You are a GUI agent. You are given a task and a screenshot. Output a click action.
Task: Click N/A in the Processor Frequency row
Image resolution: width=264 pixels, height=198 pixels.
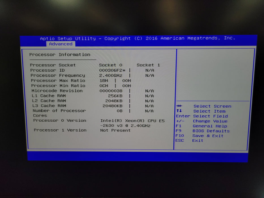point(150,76)
